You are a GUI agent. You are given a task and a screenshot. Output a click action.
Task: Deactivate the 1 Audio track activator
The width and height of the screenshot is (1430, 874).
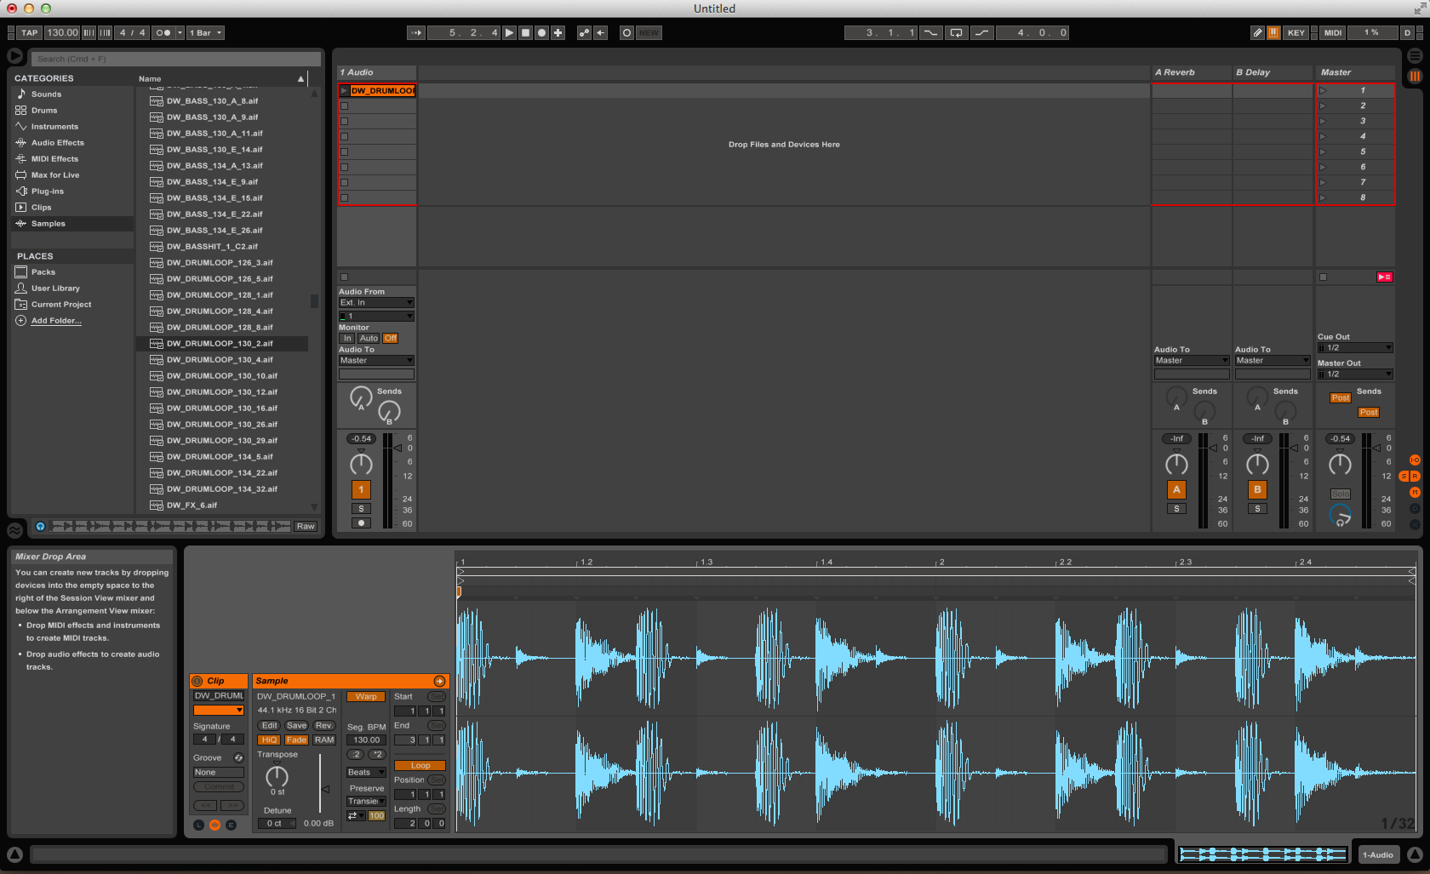coord(361,489)
